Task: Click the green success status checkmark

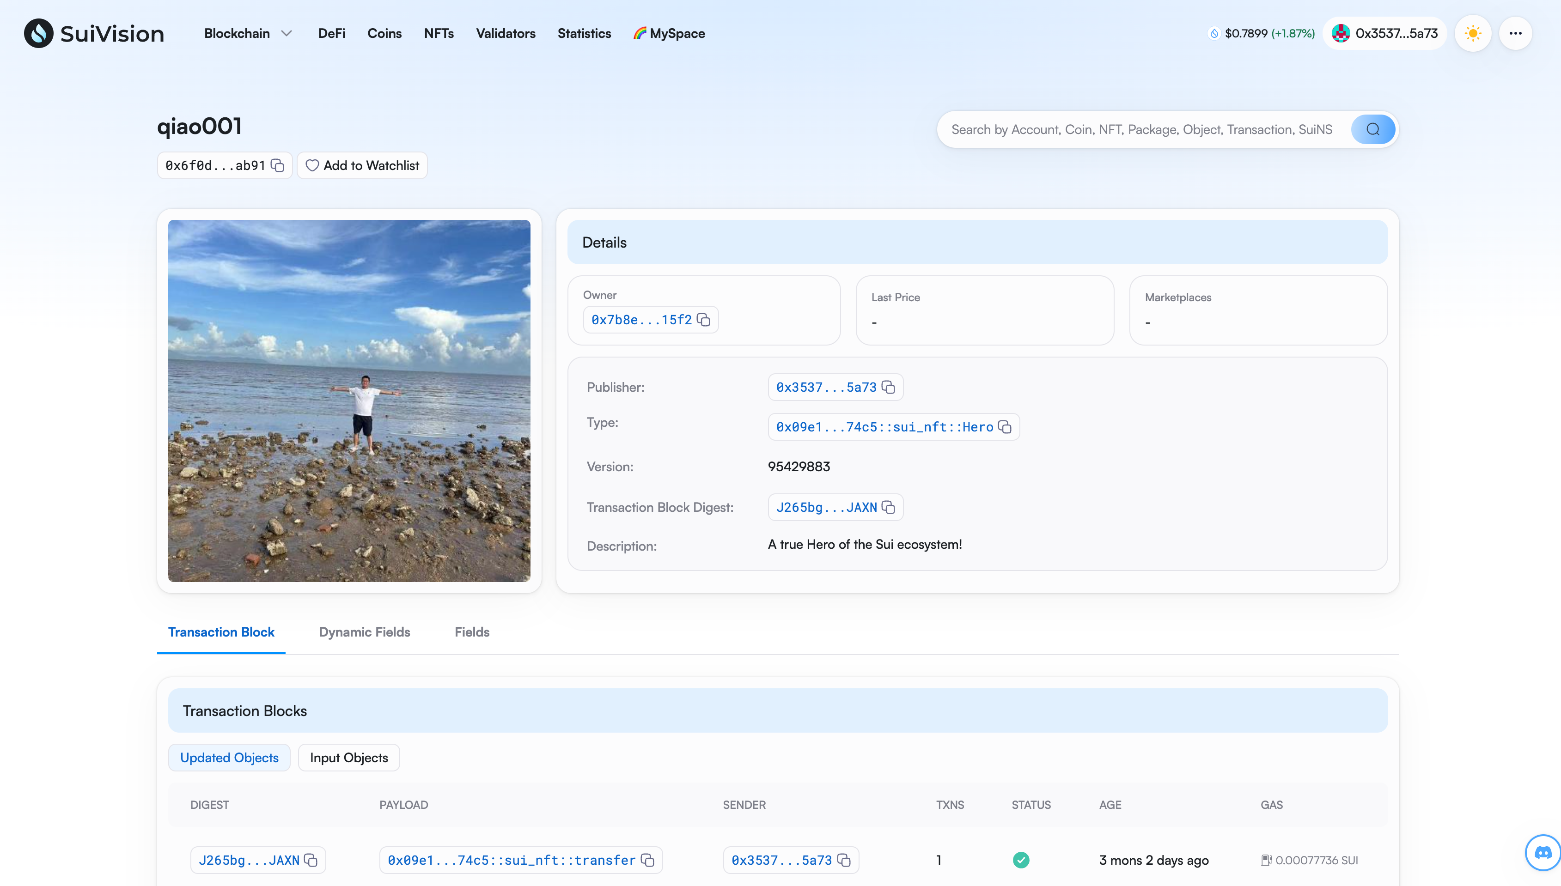Action: 1021,860
